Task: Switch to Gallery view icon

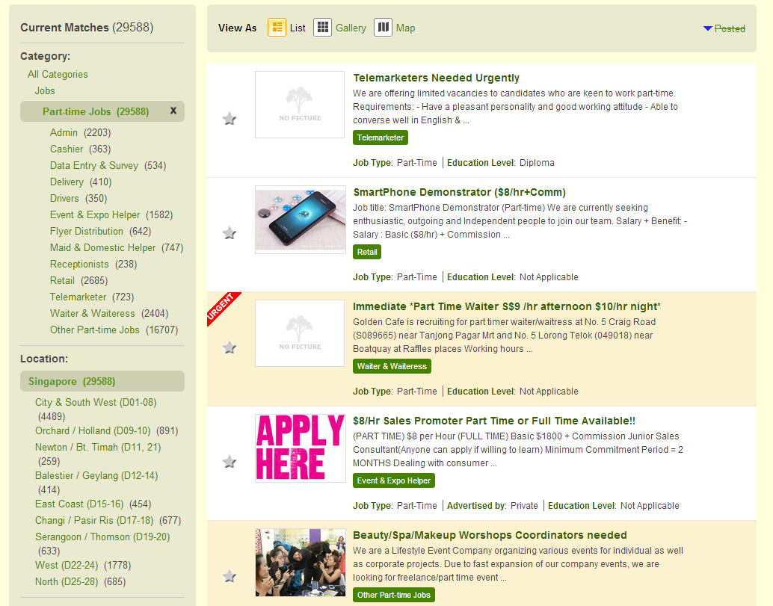Action: coord(322,28)
